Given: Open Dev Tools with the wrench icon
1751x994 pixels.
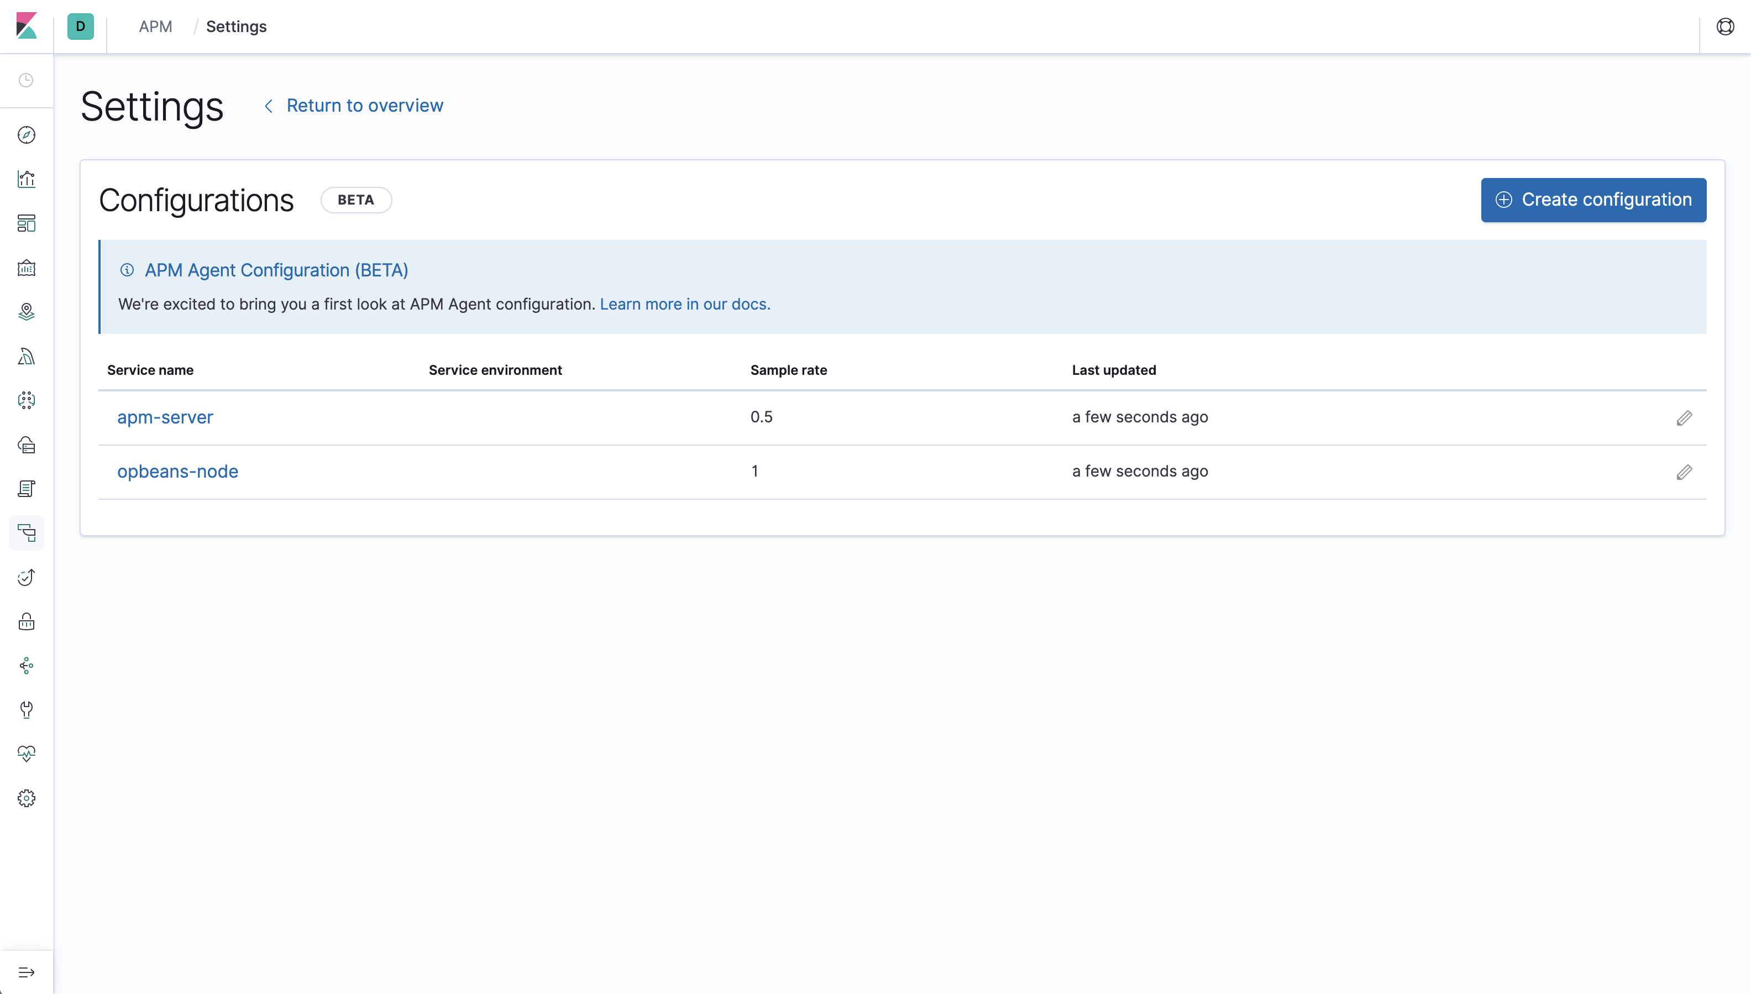Looking at the screenshot, I should click(x=26, y=710).
